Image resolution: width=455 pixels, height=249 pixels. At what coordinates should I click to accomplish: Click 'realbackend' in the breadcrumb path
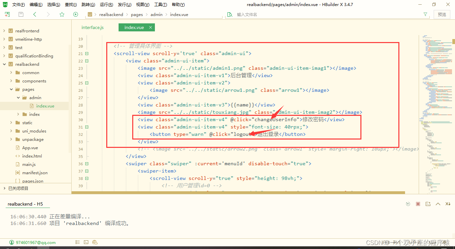pyautogui.click(x=111, y=14)
